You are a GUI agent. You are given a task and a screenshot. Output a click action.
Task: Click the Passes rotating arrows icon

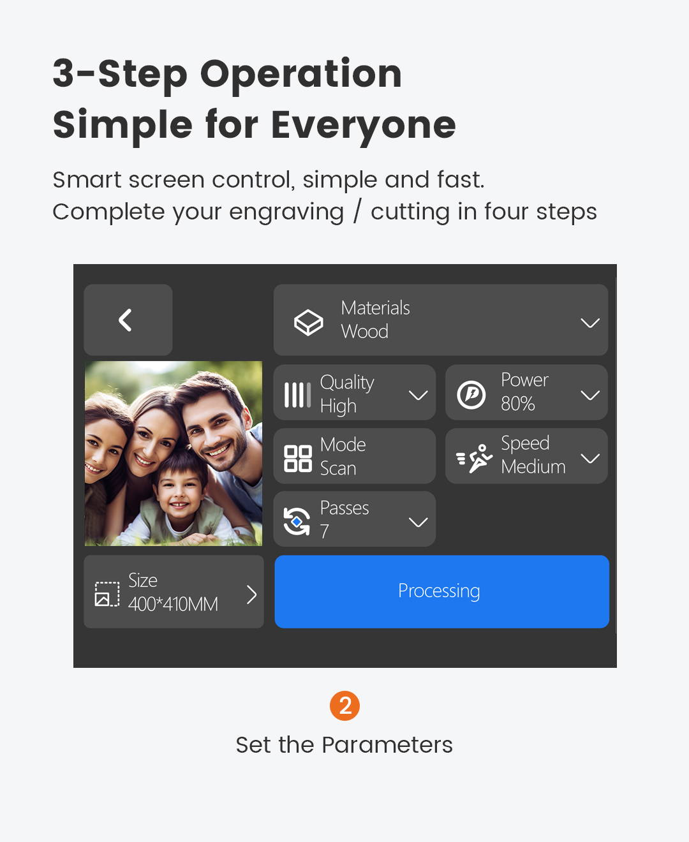[297, 521]
